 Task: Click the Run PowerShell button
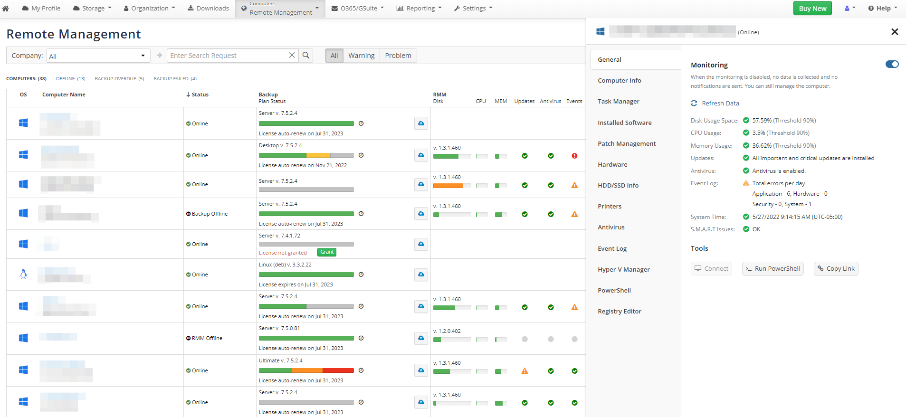[x=773, y=268]
